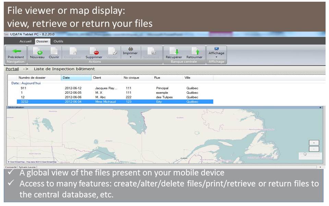Zoom out the map with minus button
This screenshot has height=206, width=329.
(314, 149)
